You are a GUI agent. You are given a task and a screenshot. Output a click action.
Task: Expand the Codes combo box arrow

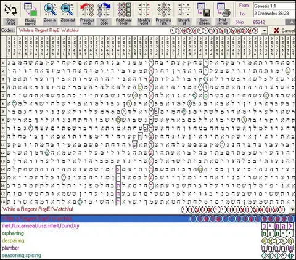[x=265, y=31]
